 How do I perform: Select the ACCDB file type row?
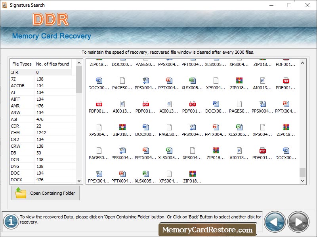41,86
